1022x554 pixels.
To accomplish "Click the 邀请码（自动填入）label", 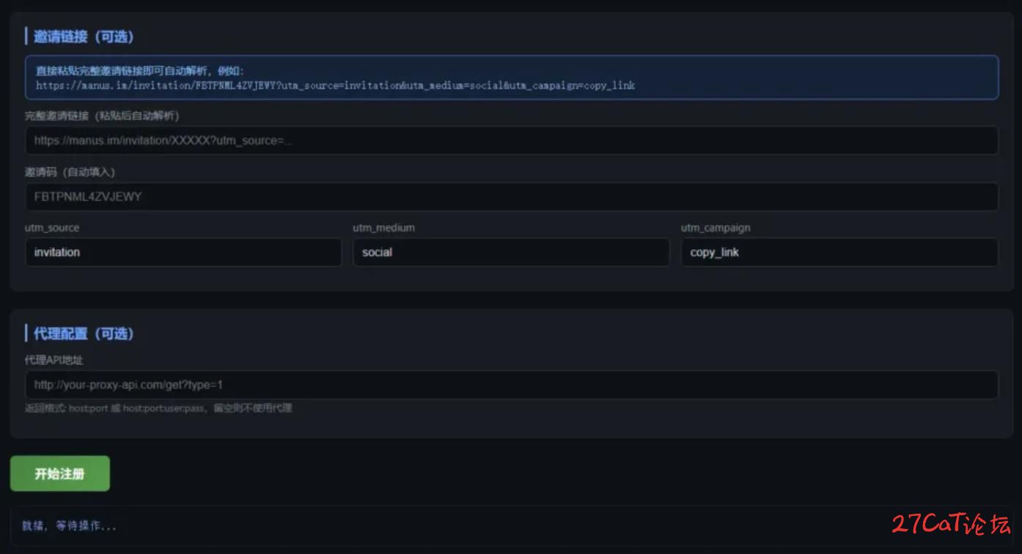I will point(70,172).
